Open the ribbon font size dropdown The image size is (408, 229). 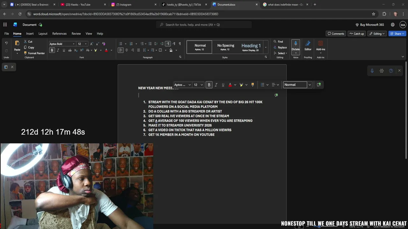85,44
